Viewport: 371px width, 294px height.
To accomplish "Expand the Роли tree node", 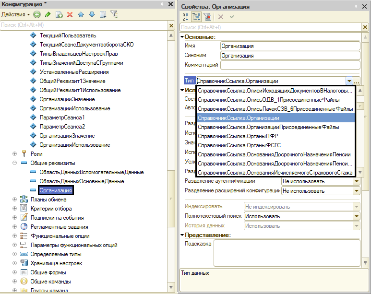I will click(14, 154).
